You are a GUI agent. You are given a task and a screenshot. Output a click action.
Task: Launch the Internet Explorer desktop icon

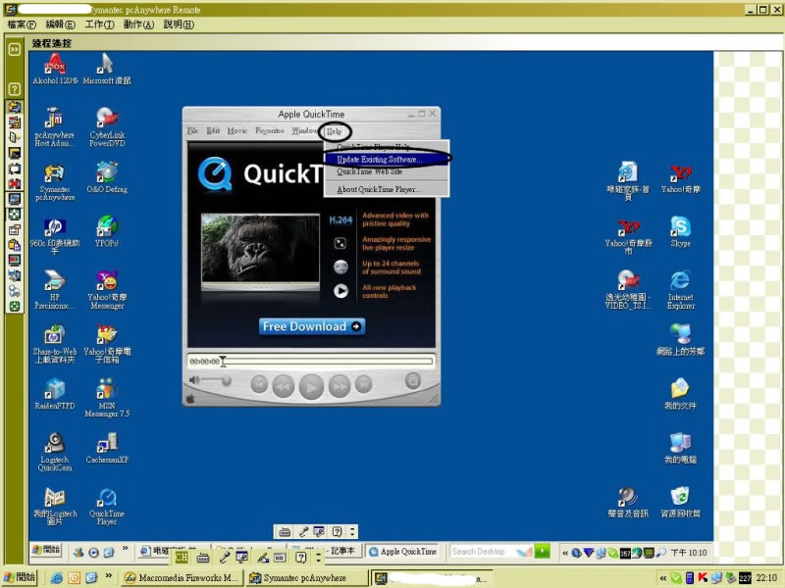point(680,289)
